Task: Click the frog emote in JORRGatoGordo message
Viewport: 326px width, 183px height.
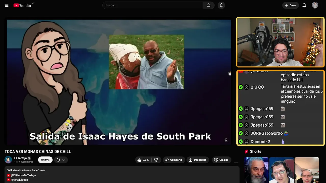Action: click(286, 133)
